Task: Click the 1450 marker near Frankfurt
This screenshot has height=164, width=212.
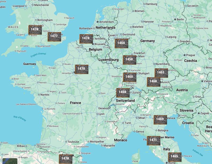Action: 130,60
